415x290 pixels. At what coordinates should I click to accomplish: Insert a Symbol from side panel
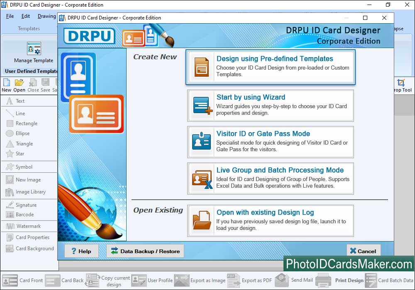[19, 167]
